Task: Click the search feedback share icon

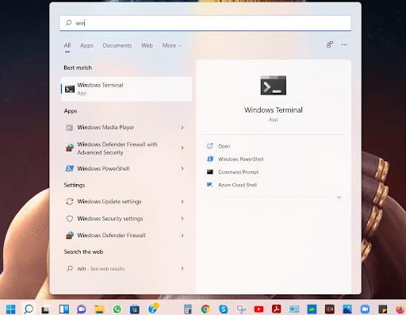Action: (x=330, y=44)
